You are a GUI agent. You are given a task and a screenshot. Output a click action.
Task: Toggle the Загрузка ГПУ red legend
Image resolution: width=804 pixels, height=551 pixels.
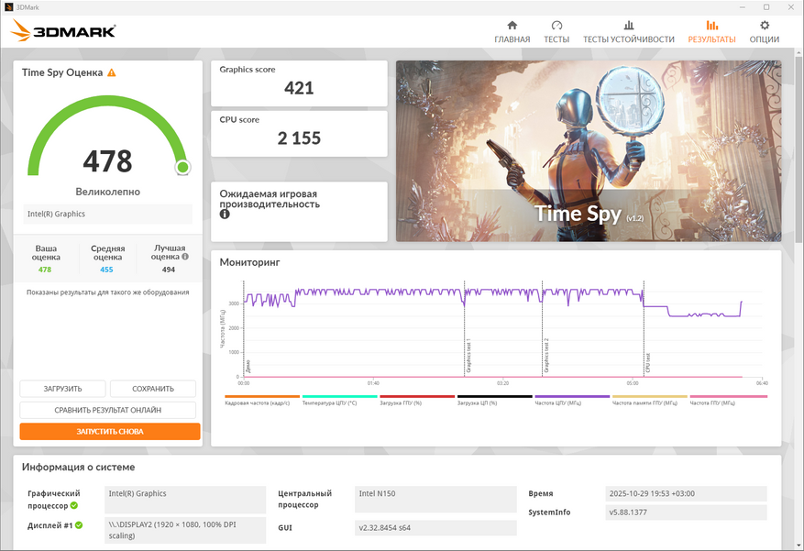pyautogui.click(x=417, y=400)
